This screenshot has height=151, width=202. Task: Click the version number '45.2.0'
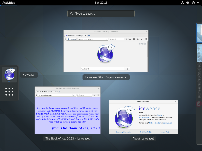click(x=141, y=112)
